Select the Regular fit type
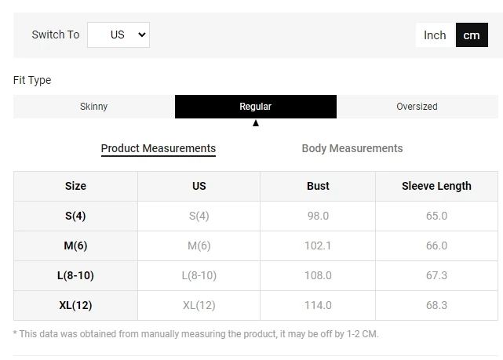503x360 pixels. [x=256, y=107]
